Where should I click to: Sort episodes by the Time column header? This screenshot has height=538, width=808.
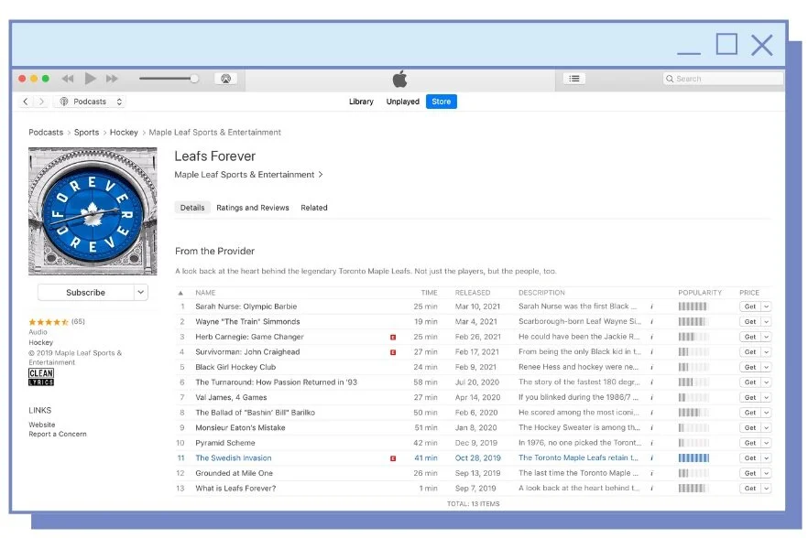tap(430, 293)
